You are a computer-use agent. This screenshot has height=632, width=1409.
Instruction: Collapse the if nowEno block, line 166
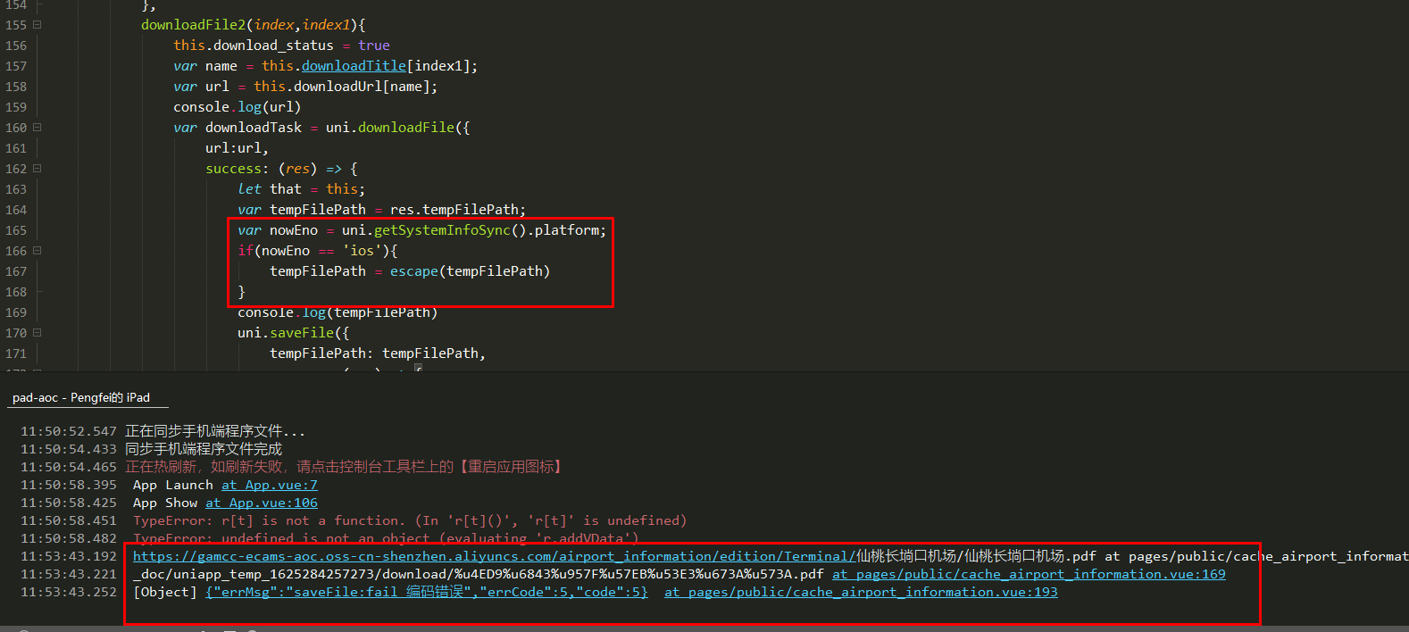pos(38,251)
